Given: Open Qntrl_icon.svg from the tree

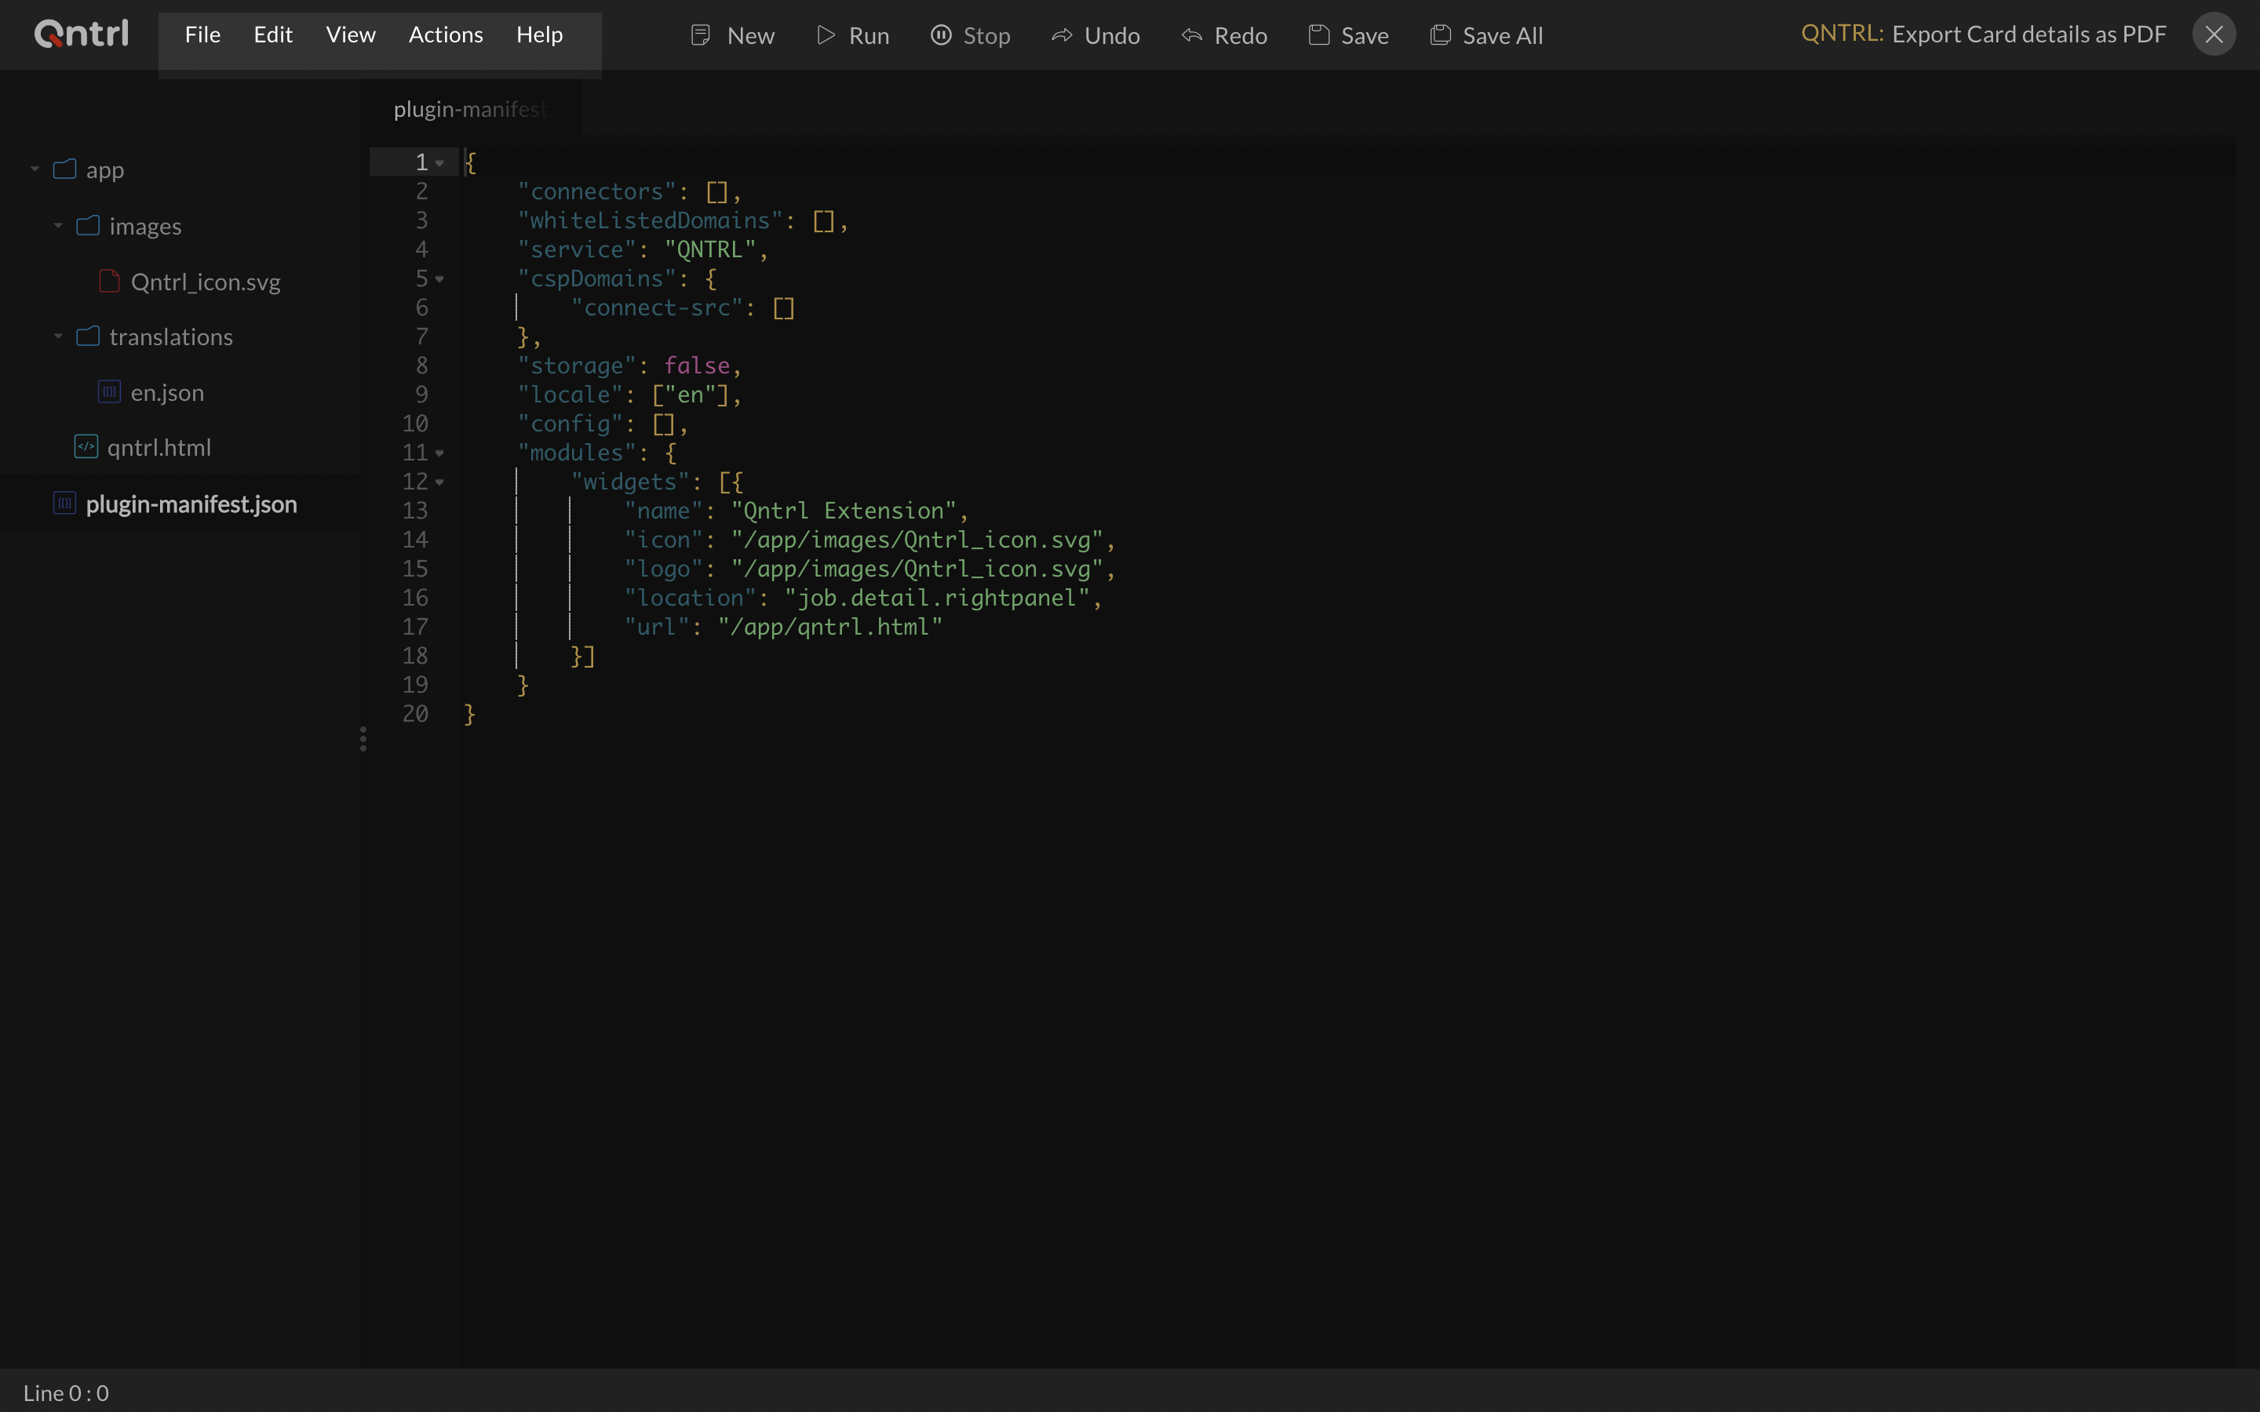Looking at the screenshot, I should point(206,281).
